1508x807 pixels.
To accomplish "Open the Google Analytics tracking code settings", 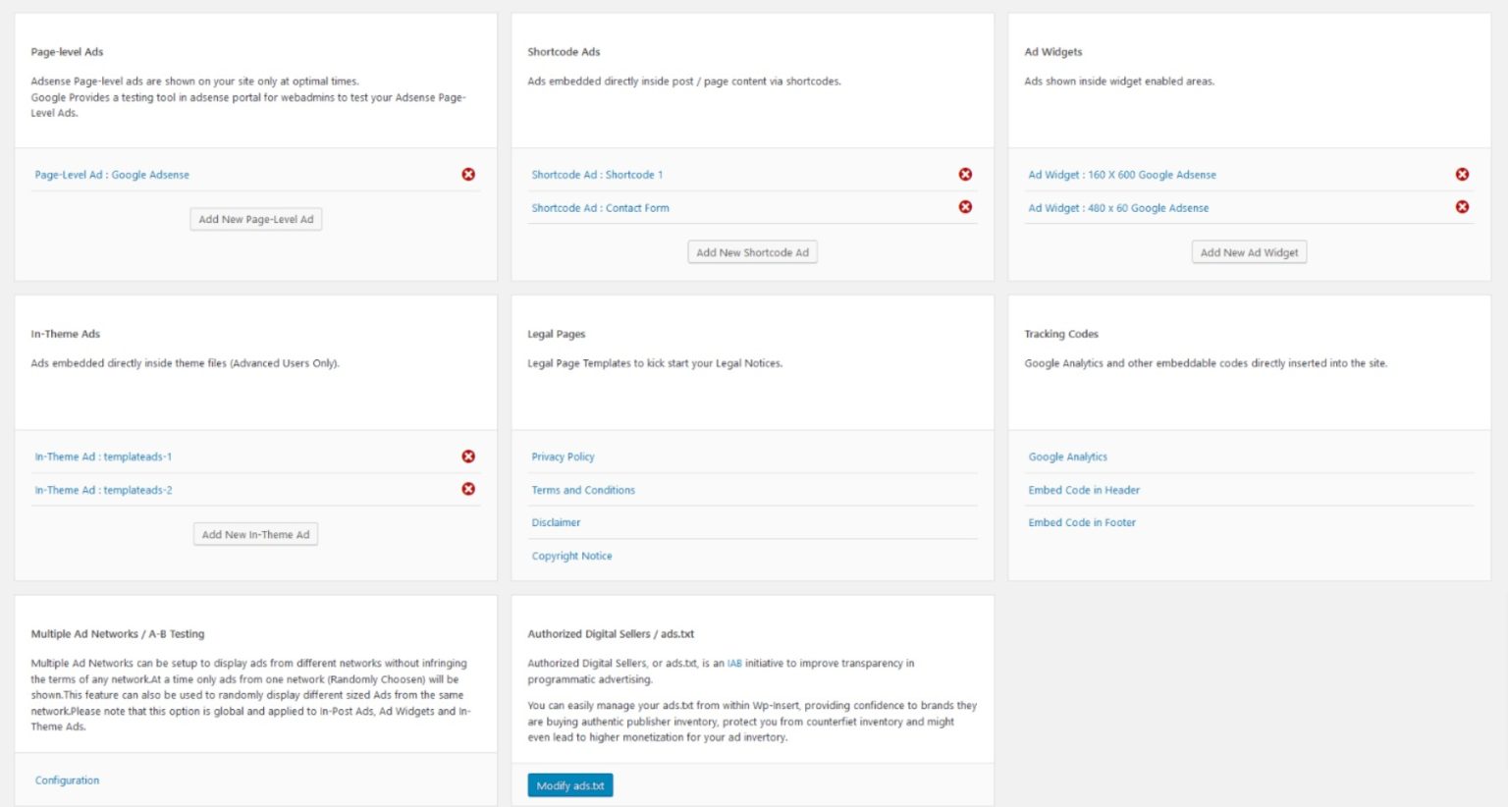I will click(x=1067, y=456).
